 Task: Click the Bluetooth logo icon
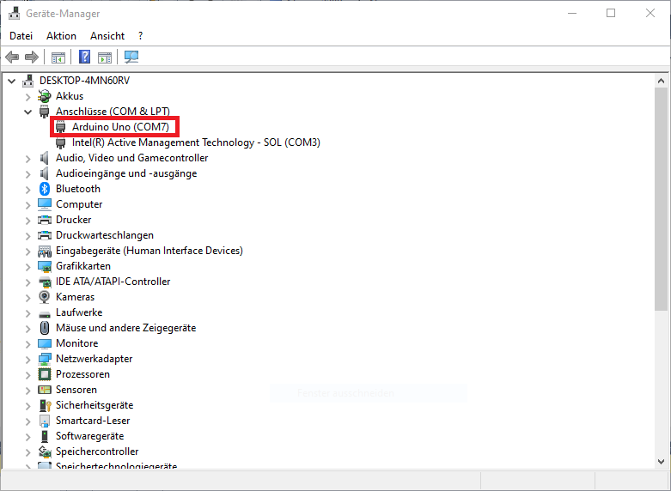(45, 189)
